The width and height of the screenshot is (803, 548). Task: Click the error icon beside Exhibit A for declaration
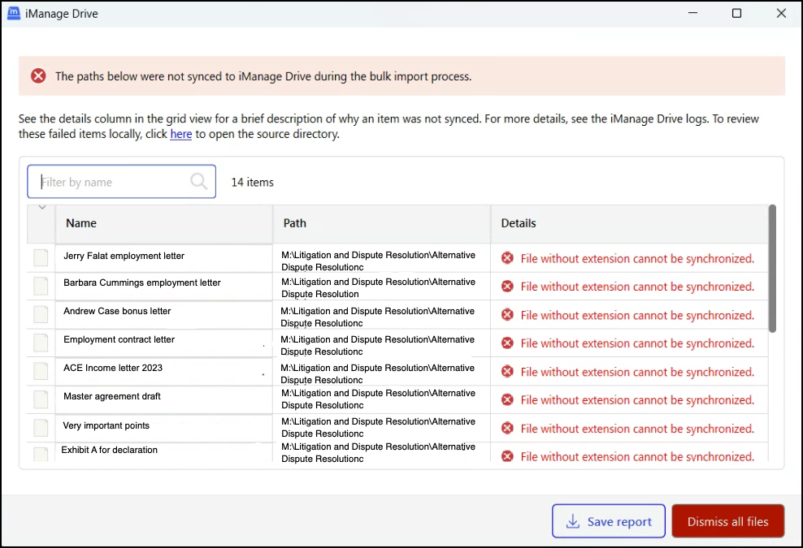(x=506, y=456)
